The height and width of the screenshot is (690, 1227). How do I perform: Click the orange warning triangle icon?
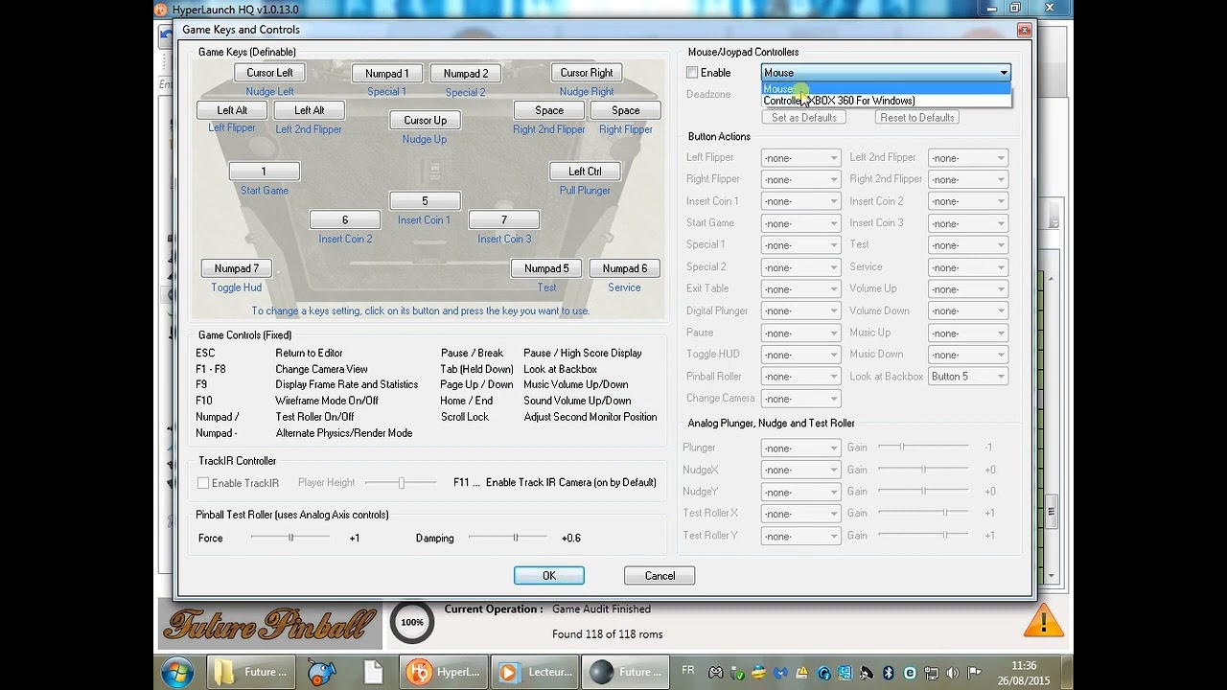point(1043,621)
